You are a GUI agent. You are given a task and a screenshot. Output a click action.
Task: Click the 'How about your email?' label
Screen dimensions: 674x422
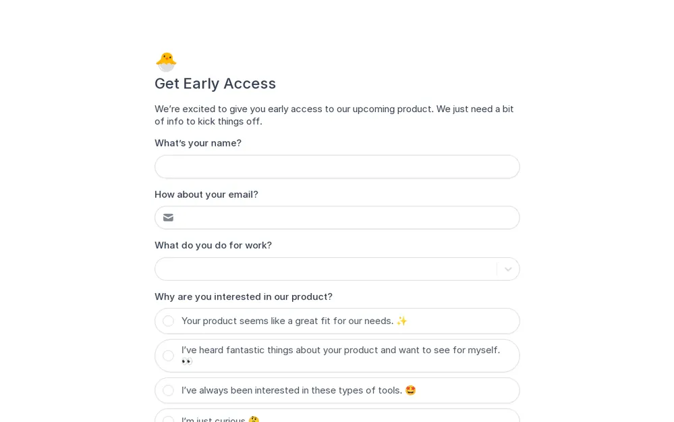206,194
